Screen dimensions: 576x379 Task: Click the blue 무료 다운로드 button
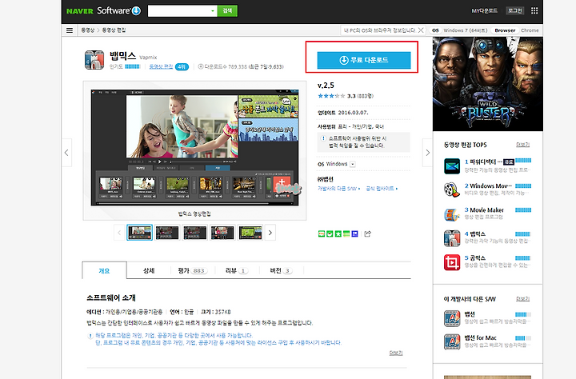point(364,60)
